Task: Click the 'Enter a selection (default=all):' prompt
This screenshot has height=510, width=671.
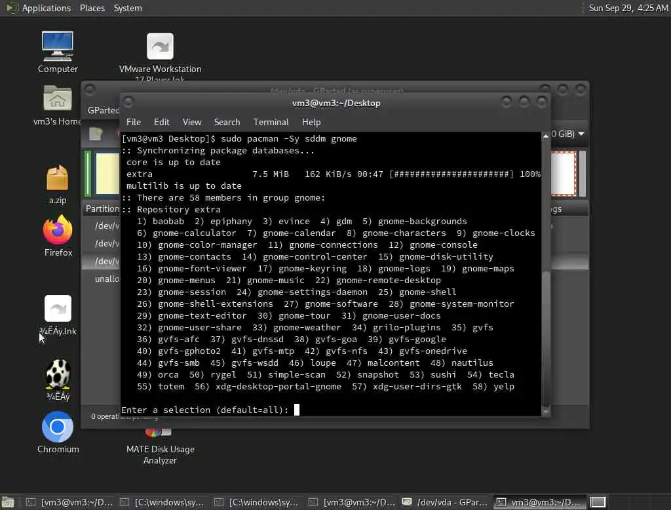Action: [x=205, y=410]
